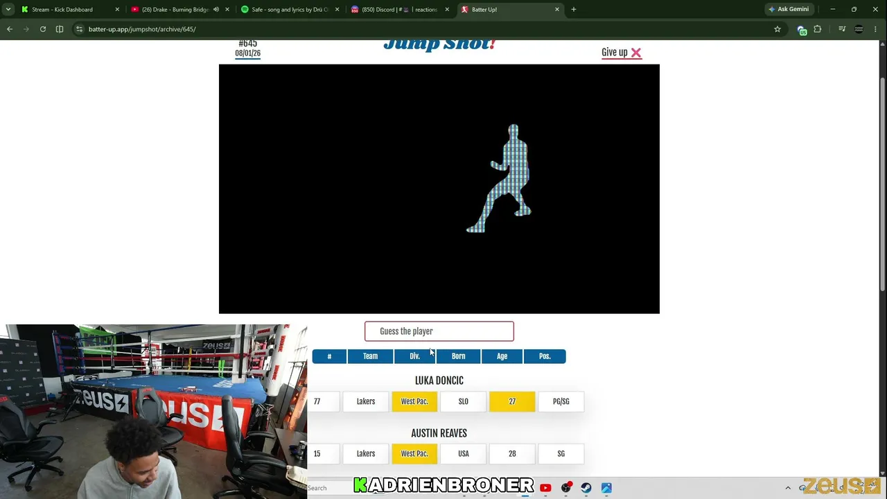Click Luka Doncic's PG/SG position cell
This screenshot has width=887, height=499.
pyautogui.click(x=561, y=401)
